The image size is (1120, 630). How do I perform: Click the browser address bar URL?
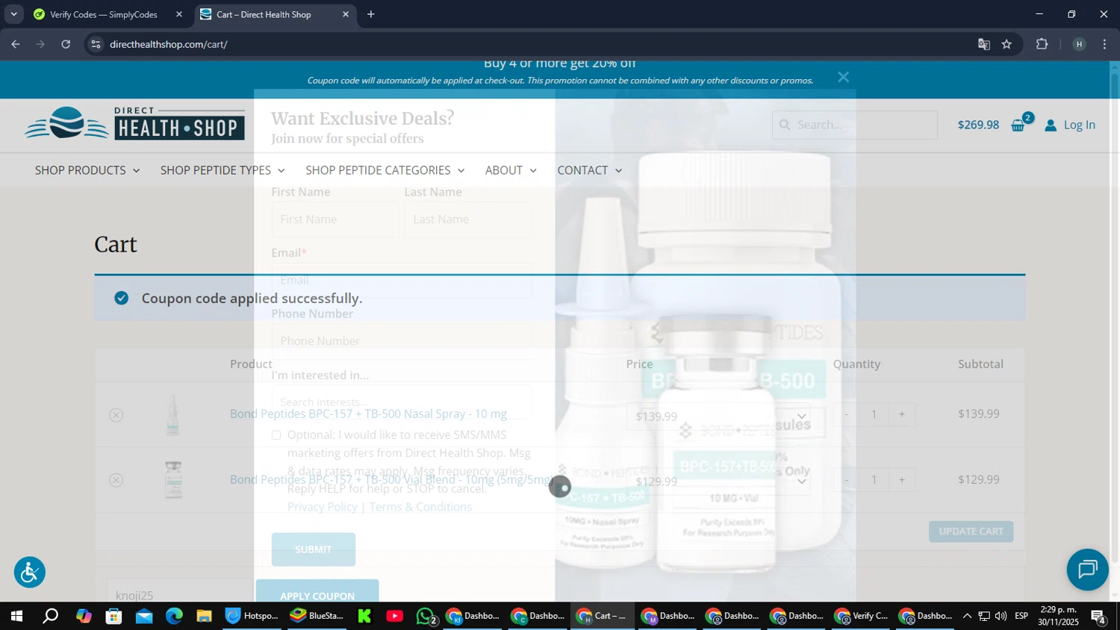168,44
